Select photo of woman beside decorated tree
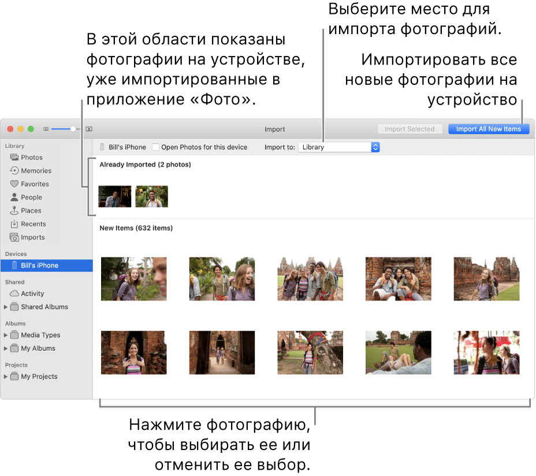Screen dimensions: 536x476 click(x=310, y=353)
